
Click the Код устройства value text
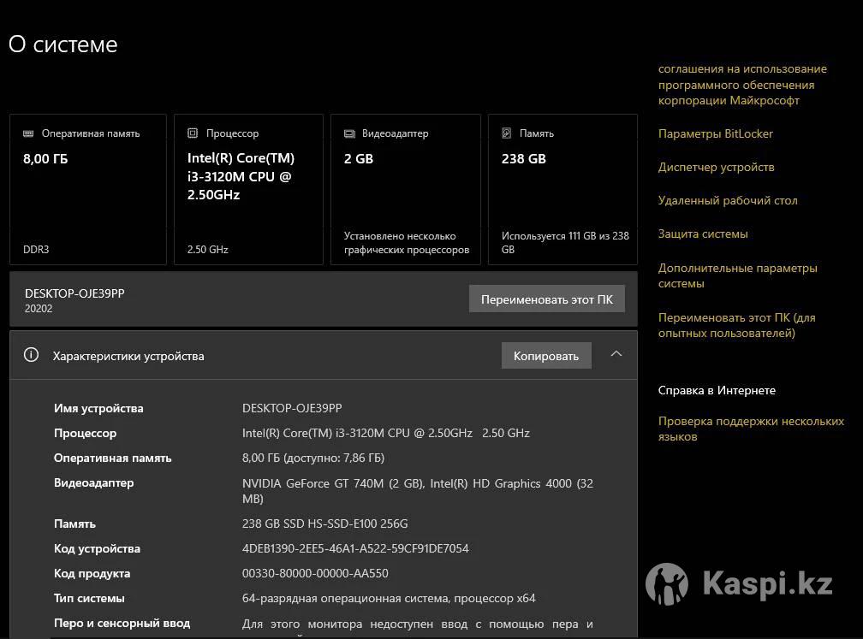pos(355,548)
